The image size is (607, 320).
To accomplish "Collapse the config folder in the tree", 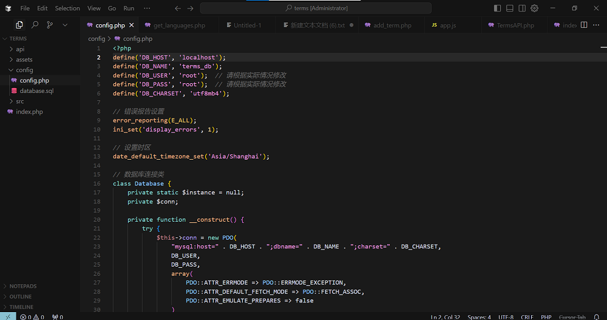I will coord(24,70).
